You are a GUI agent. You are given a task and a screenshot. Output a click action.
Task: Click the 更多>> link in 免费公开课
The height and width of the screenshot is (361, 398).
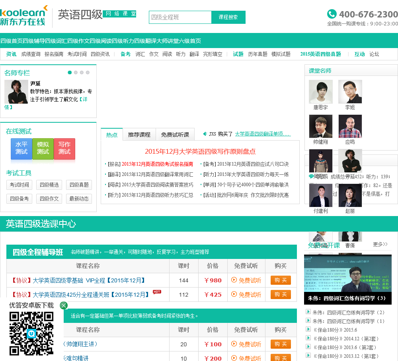coord(380,244)
